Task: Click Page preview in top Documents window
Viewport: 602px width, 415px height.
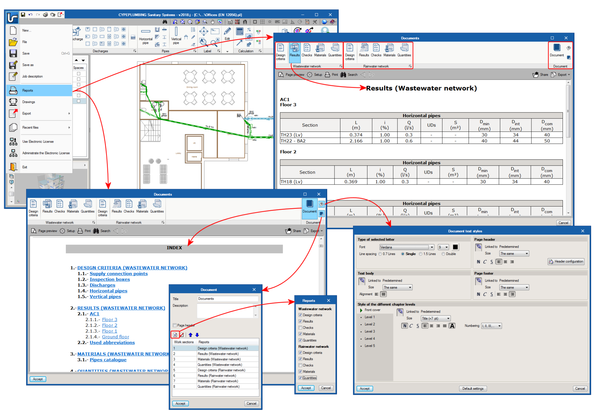Action: 291,75
